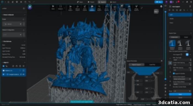Click the 3D scene badge in viewport corner
Image resolution: width=193 pixels, height=106 pixels.
tap(30, 7)
